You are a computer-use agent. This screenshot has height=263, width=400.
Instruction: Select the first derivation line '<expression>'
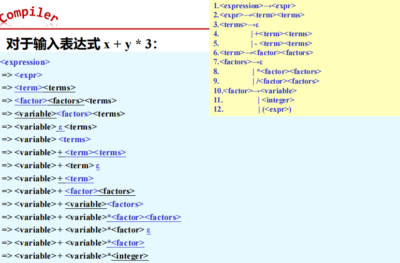[25, 62]
